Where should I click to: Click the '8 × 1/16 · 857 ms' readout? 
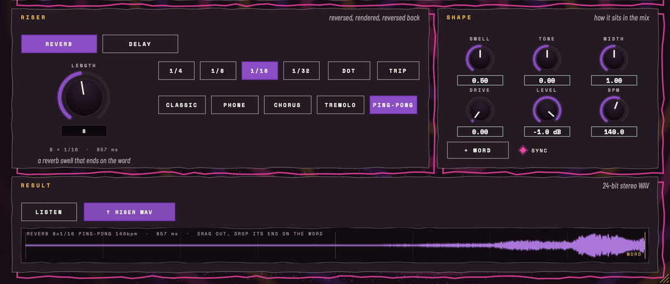84,150
